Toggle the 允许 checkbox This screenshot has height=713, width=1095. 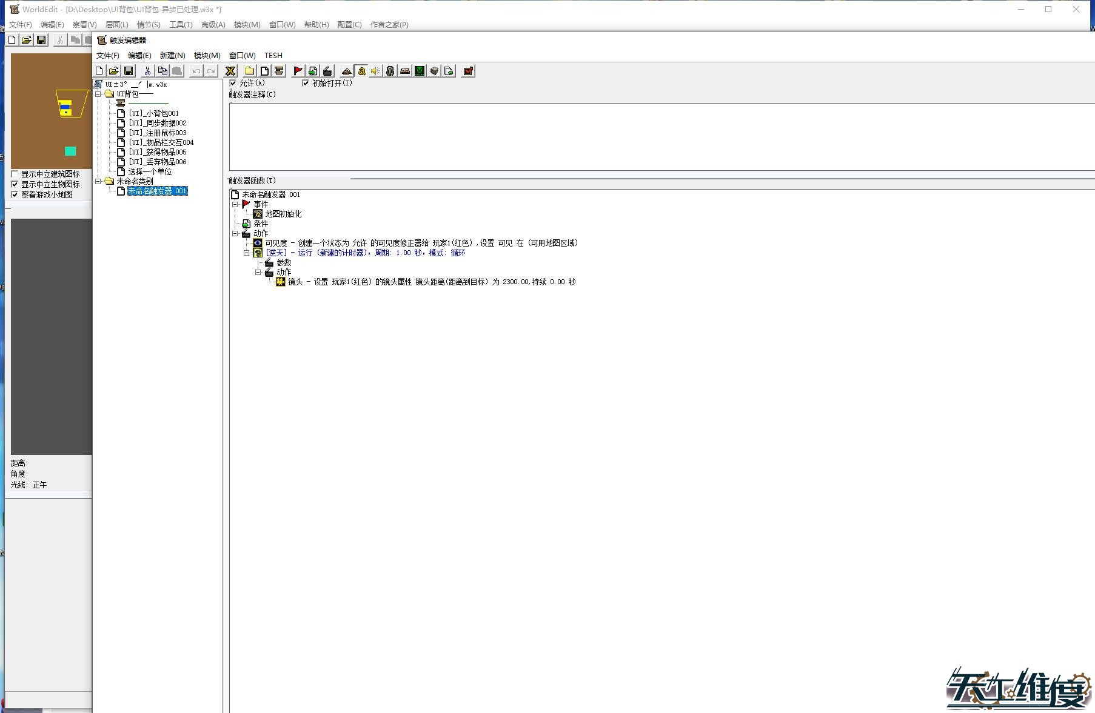(x=233, y=83)
